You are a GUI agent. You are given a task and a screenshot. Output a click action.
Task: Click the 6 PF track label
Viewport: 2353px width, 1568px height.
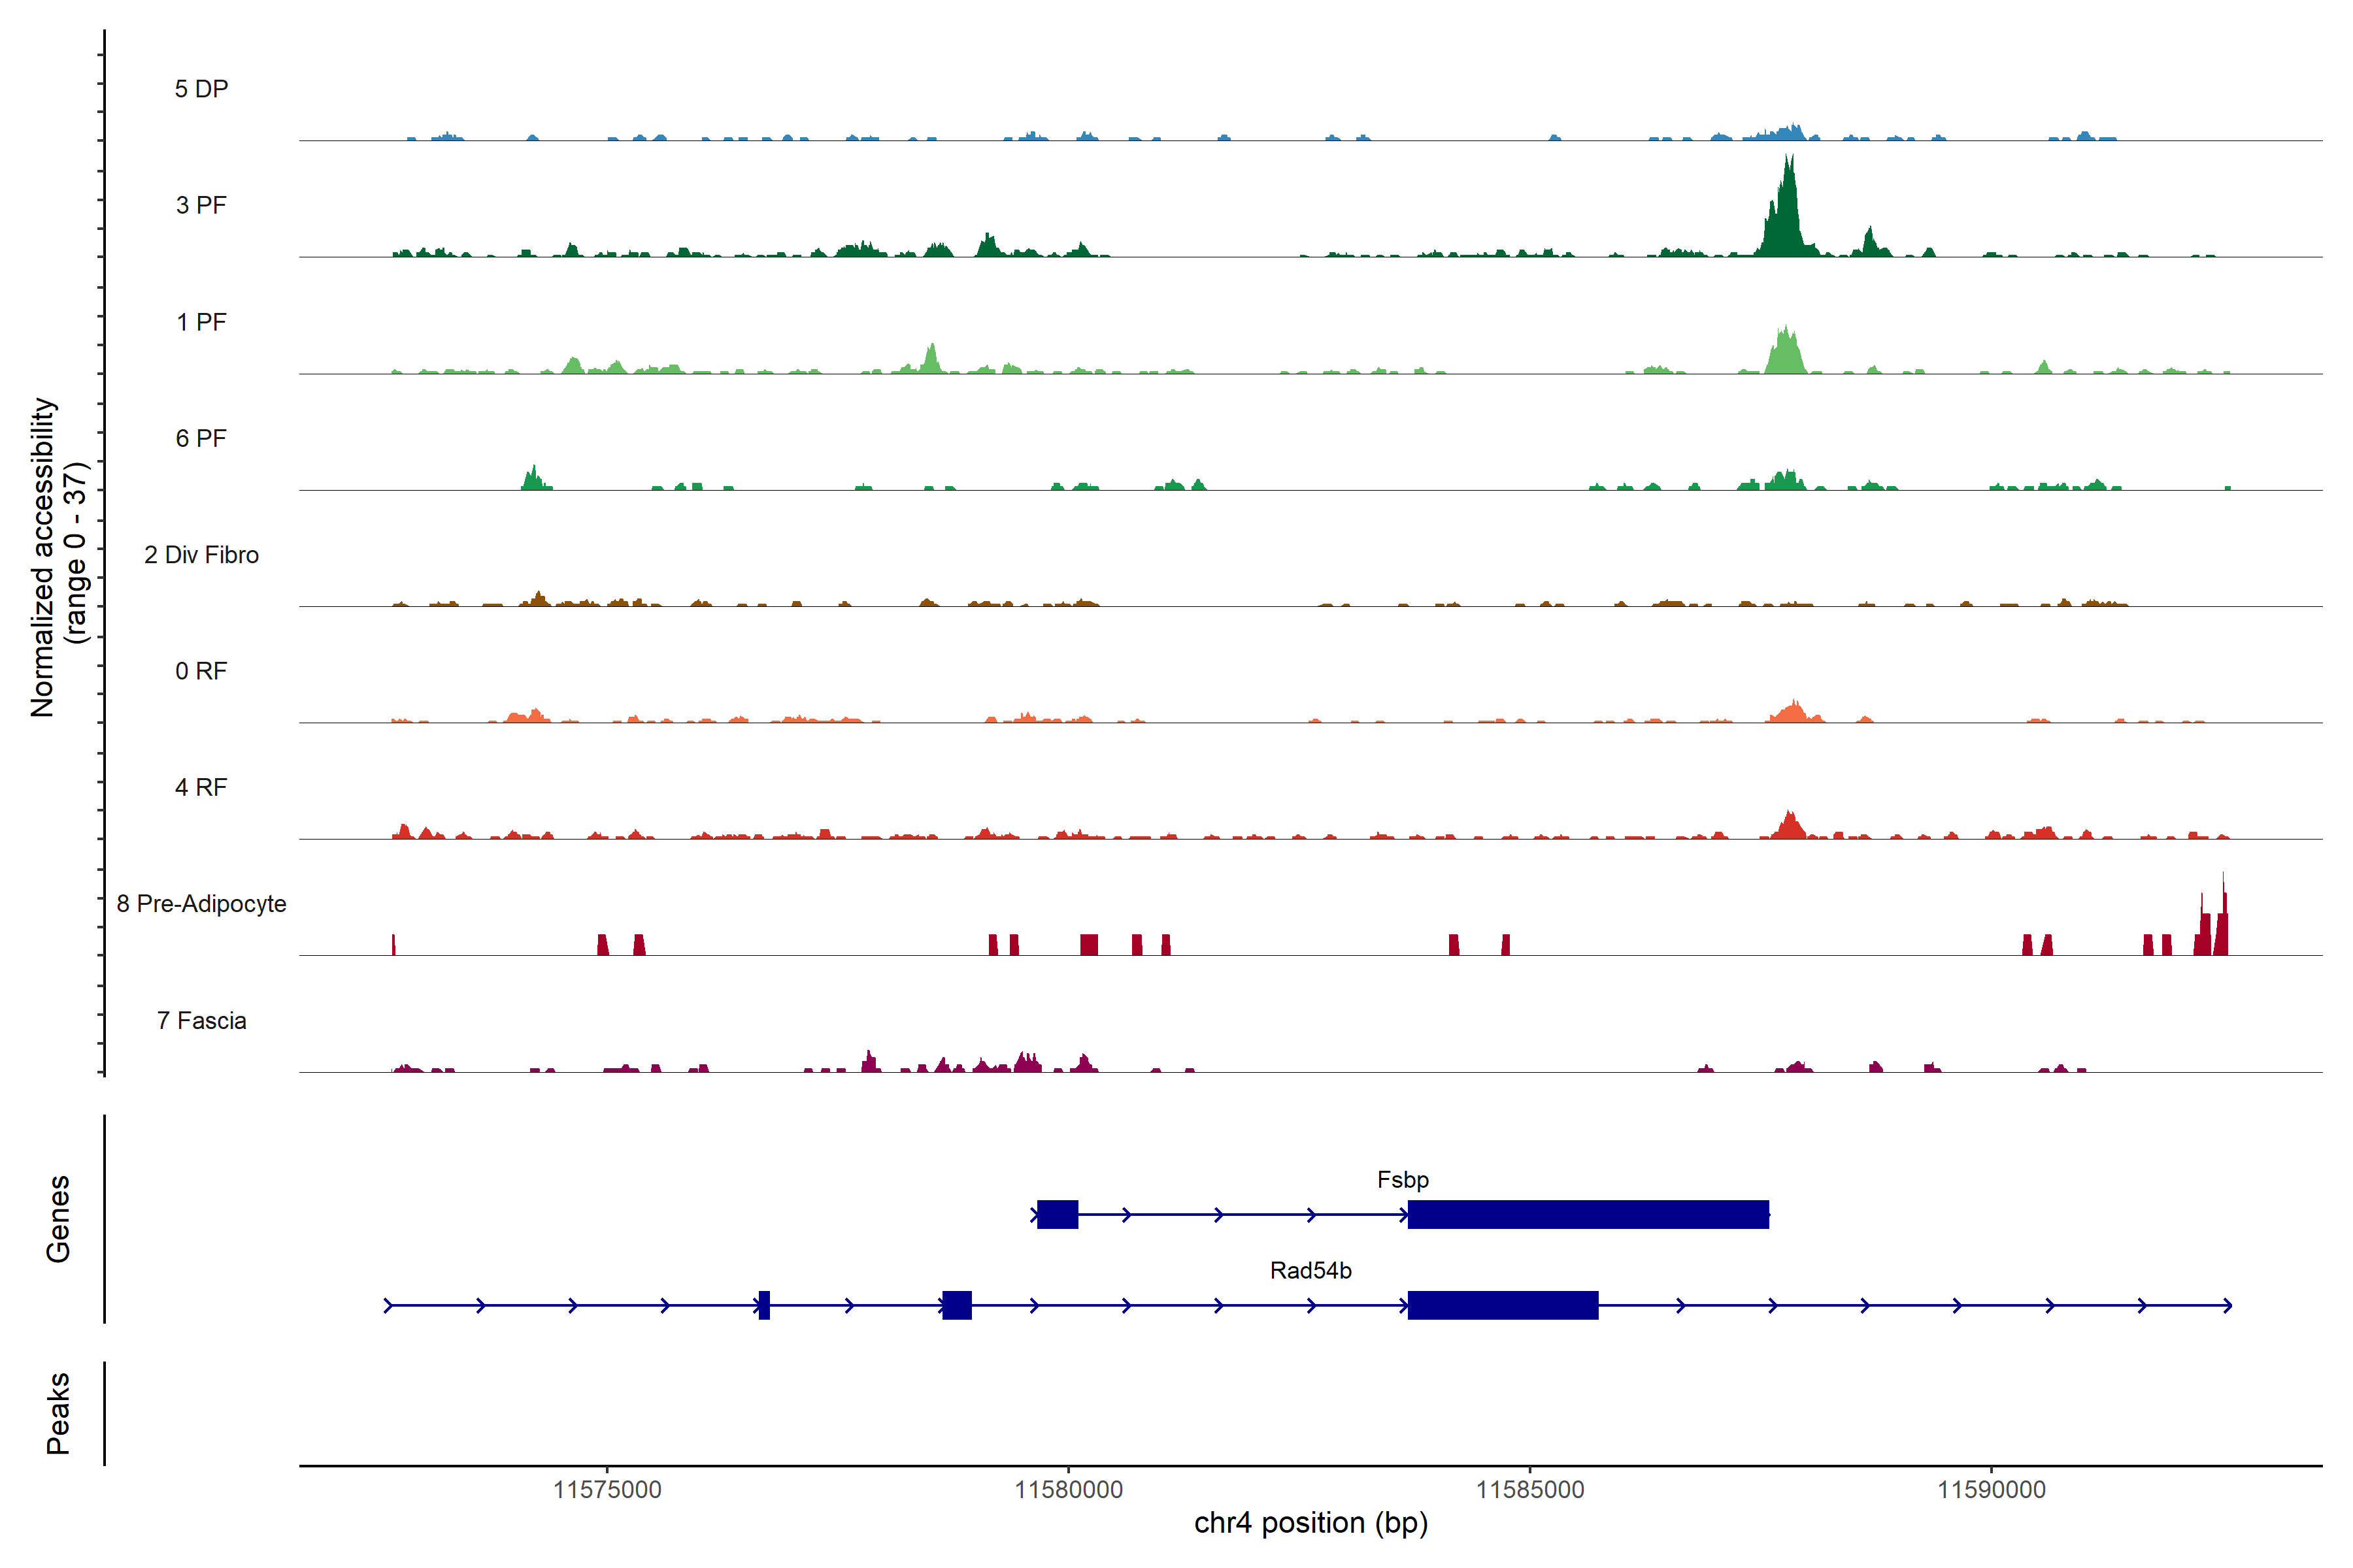point(201,439)
